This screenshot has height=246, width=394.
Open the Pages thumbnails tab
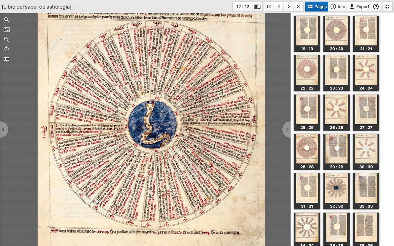pyautogui.click(x=317, y=7)
